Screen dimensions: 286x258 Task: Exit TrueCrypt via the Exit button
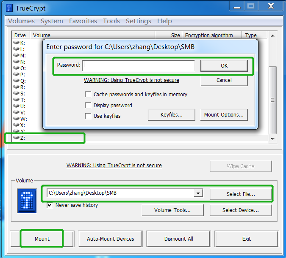click(247, 239)
